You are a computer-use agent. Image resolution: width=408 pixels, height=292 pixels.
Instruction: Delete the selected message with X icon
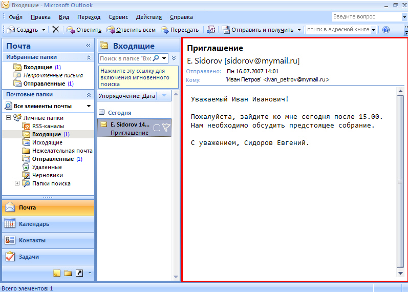[55, 29]
